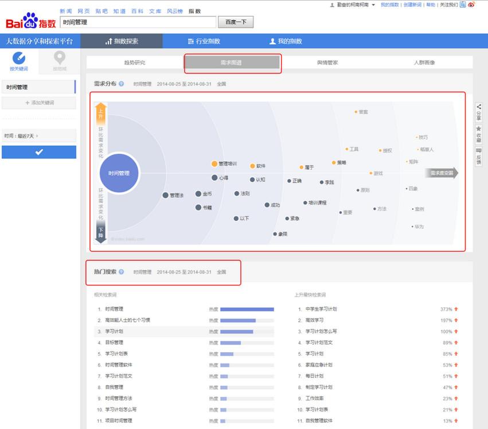This screenshot has height=429, width=488.
Task: Click the blue square icon next to 关注我们
Action: click(x=463, y=5)
